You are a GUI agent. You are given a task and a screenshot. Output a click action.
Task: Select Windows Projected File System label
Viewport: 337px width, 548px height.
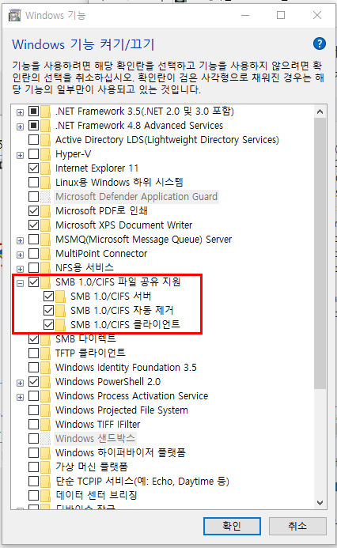tap(122, 410)
